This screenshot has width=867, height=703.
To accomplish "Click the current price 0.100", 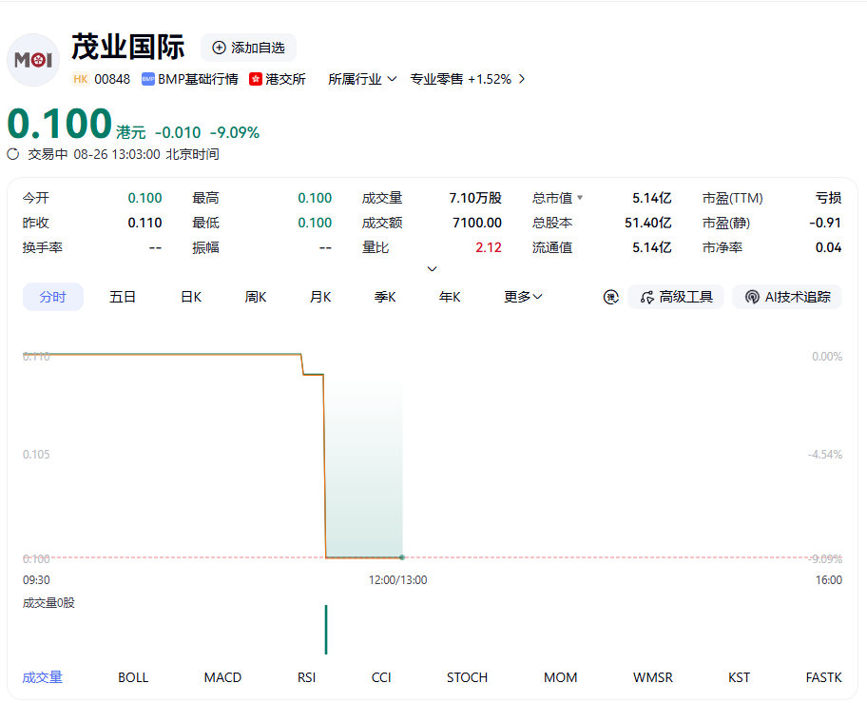I will point(60,123).
